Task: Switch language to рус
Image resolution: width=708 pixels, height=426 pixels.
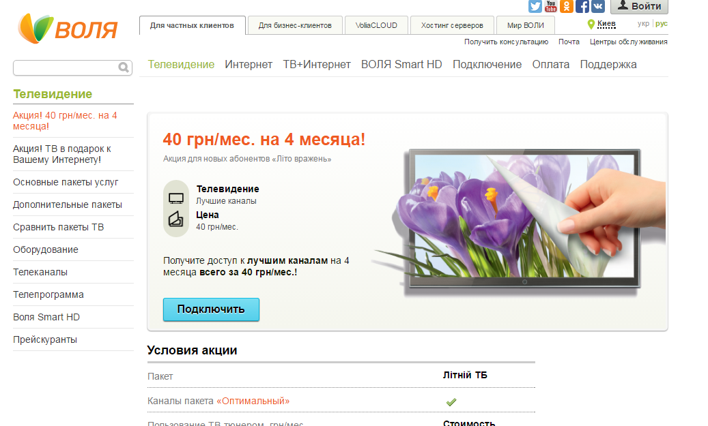Action: (662, 24)
